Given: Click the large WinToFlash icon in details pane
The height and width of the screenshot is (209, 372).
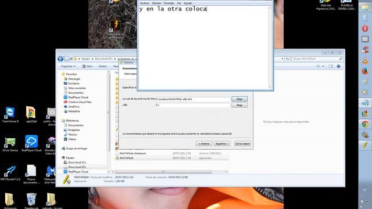Looking at the screenshot, I should [67, 179].
